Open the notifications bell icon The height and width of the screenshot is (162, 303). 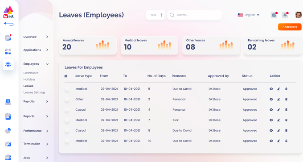coord(285,15)
